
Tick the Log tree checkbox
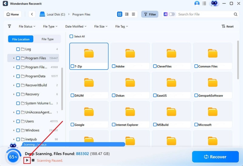click(x=18, y=49)
